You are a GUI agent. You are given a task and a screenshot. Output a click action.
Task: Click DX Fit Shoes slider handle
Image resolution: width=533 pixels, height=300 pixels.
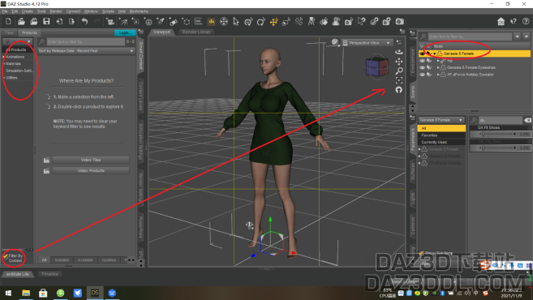(484, 135)
